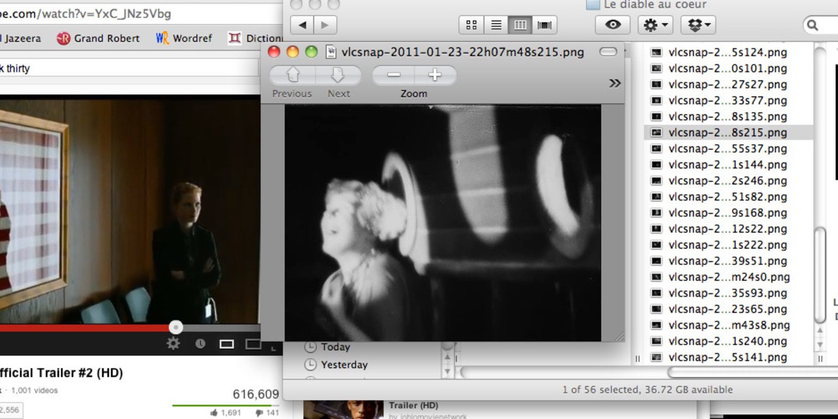This screenshot has width=838, height=419.
Task: Open the Wordref bookmark
Action: coord(184,38)
